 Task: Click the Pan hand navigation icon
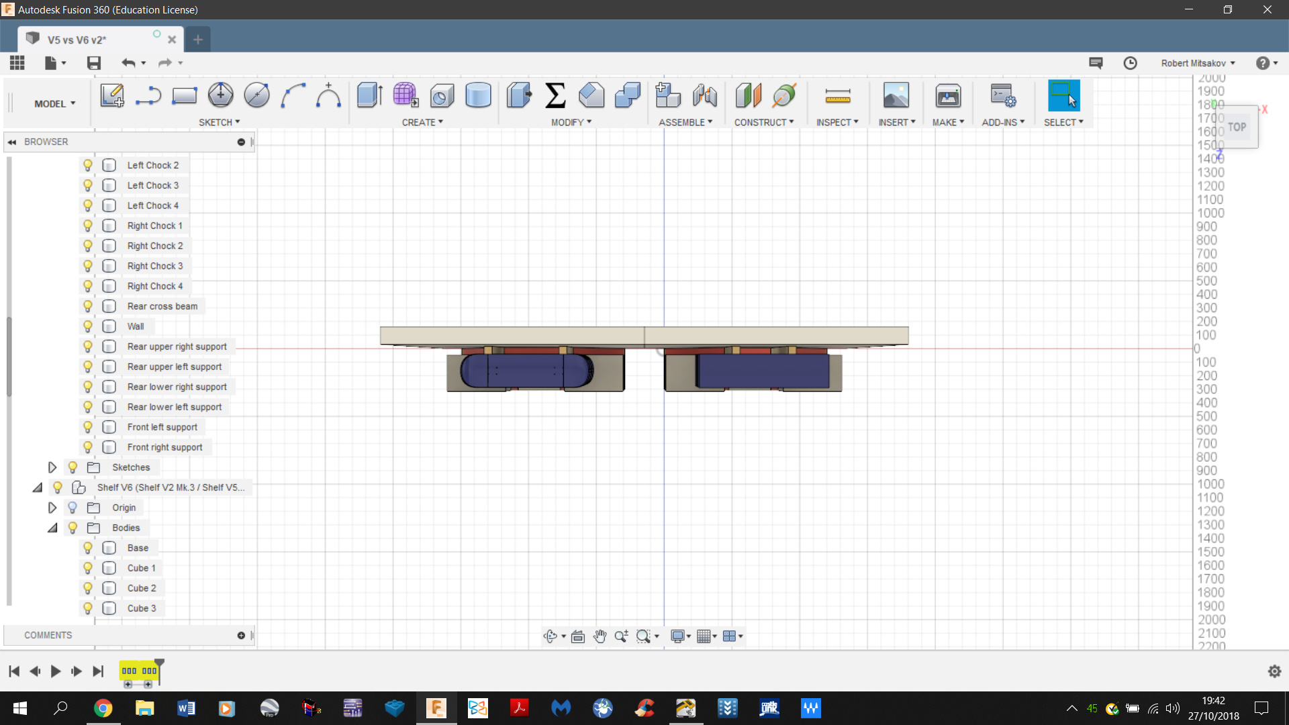[600, 636]
